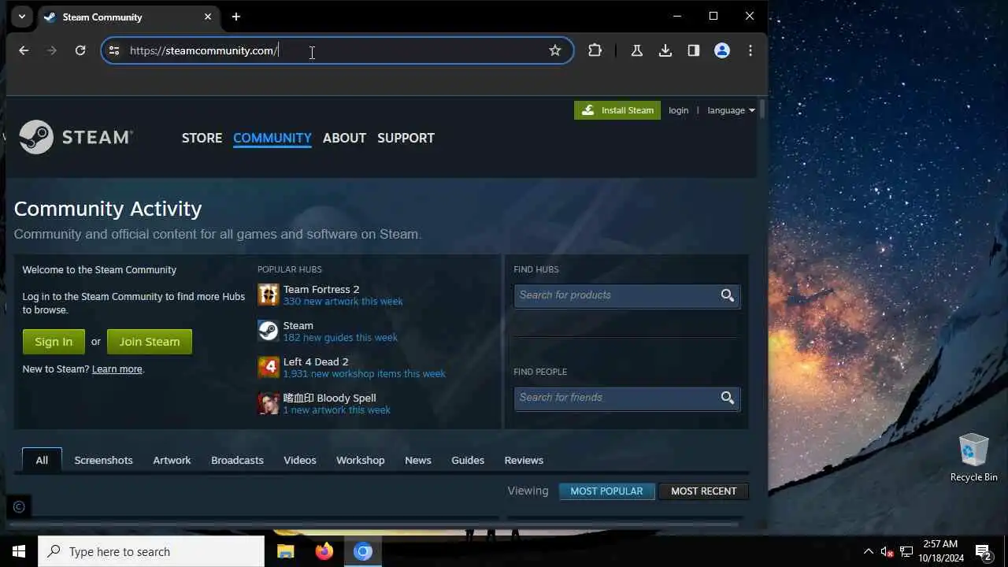Switch to the Artwork tab
This screenshot has height=567, width=1008.
tap(172, 460)
